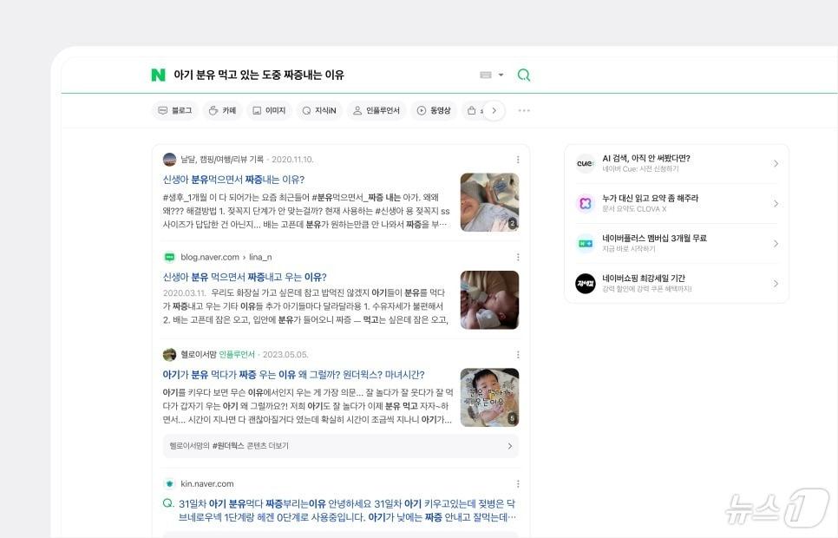Click the green search magnifier icon
The width and height of the screenshot is (838, 538).
pos(524,75)
